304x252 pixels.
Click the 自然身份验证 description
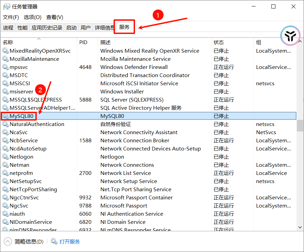pyautogui.click(x=116, y=124)
